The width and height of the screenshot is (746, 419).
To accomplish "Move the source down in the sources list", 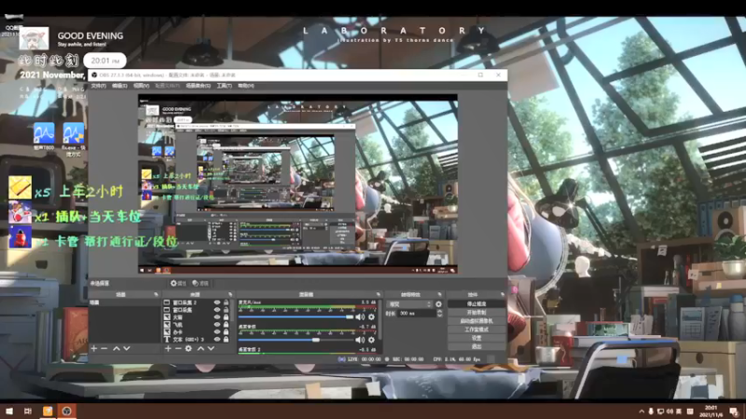I will pyautogui.click(x=211, y=348).
